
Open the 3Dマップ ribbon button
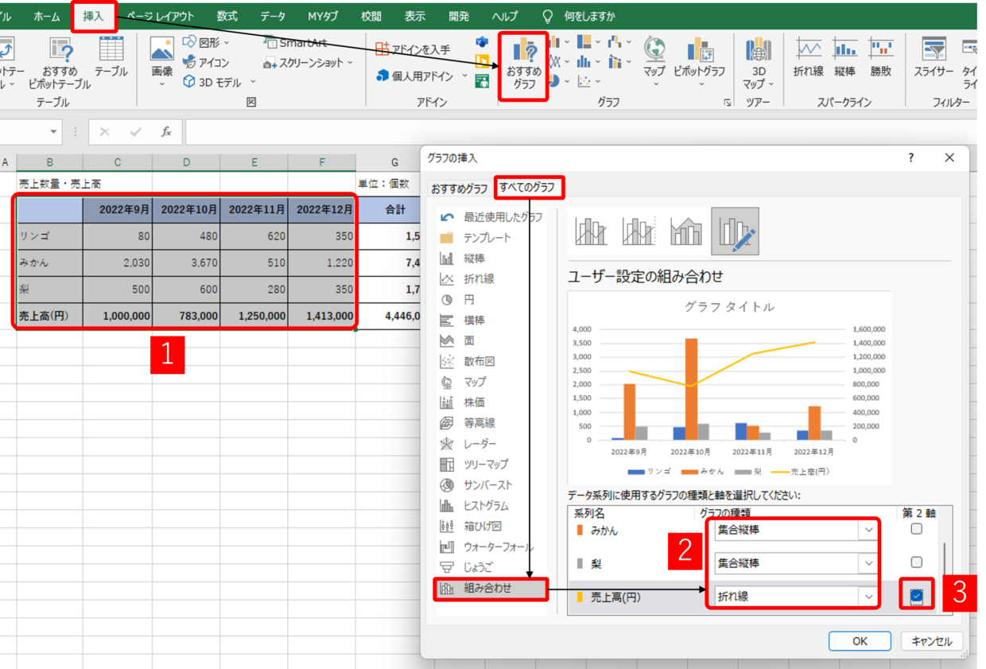pos(759,64)
